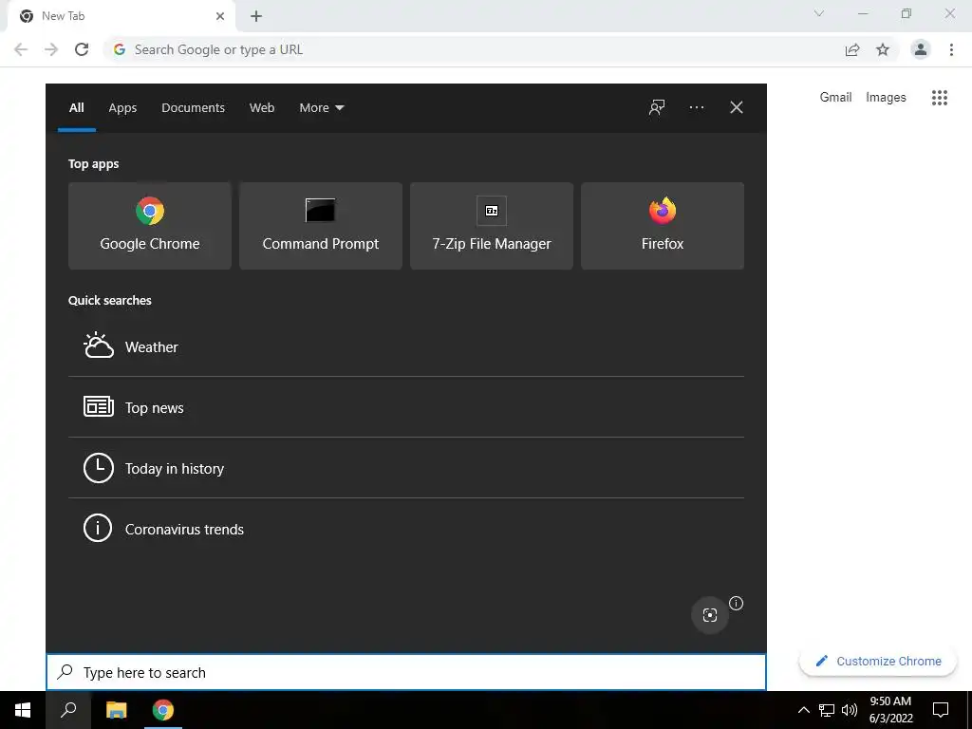
Task: Select the New Tab browser tab
Action: (x=121, y=17)
